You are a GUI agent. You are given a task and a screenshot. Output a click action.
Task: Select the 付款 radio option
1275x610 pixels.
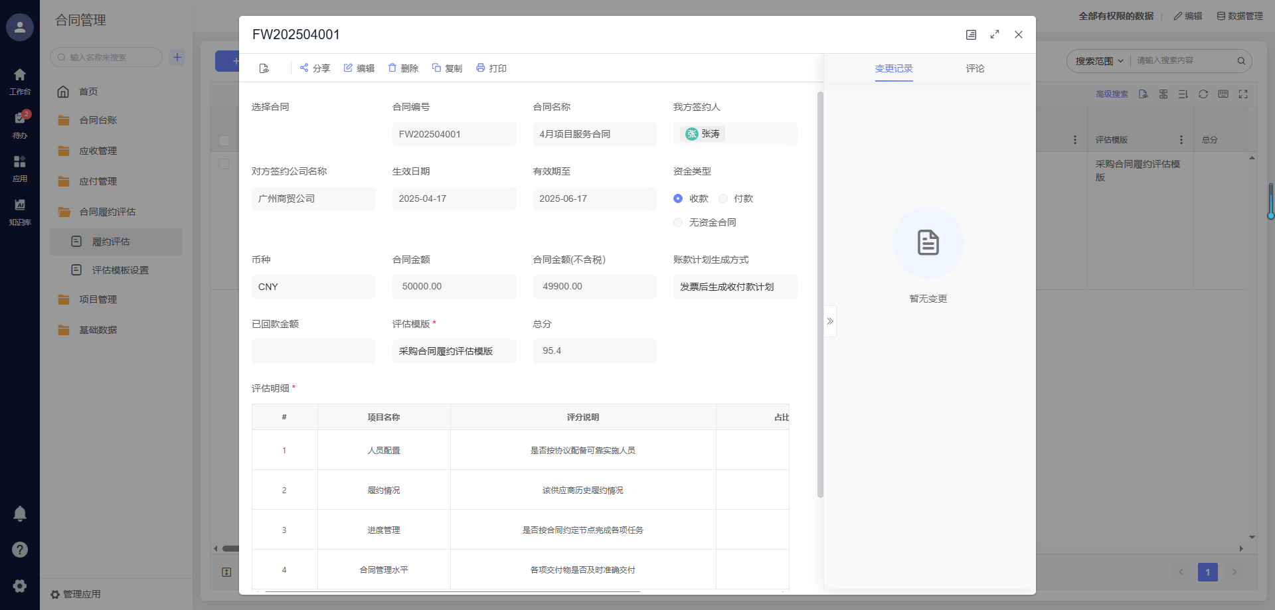coord(723,198)
